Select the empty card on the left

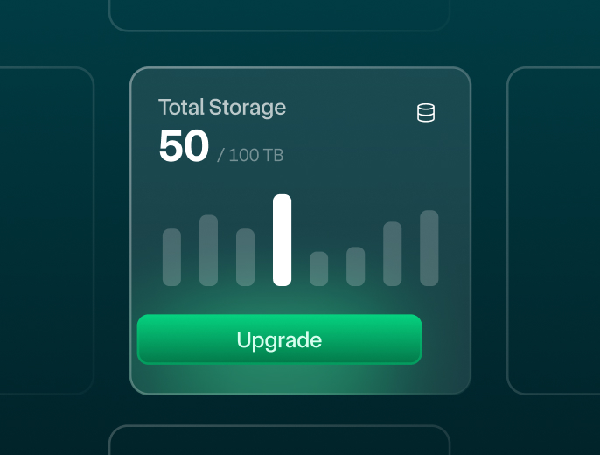pos(46,231)
